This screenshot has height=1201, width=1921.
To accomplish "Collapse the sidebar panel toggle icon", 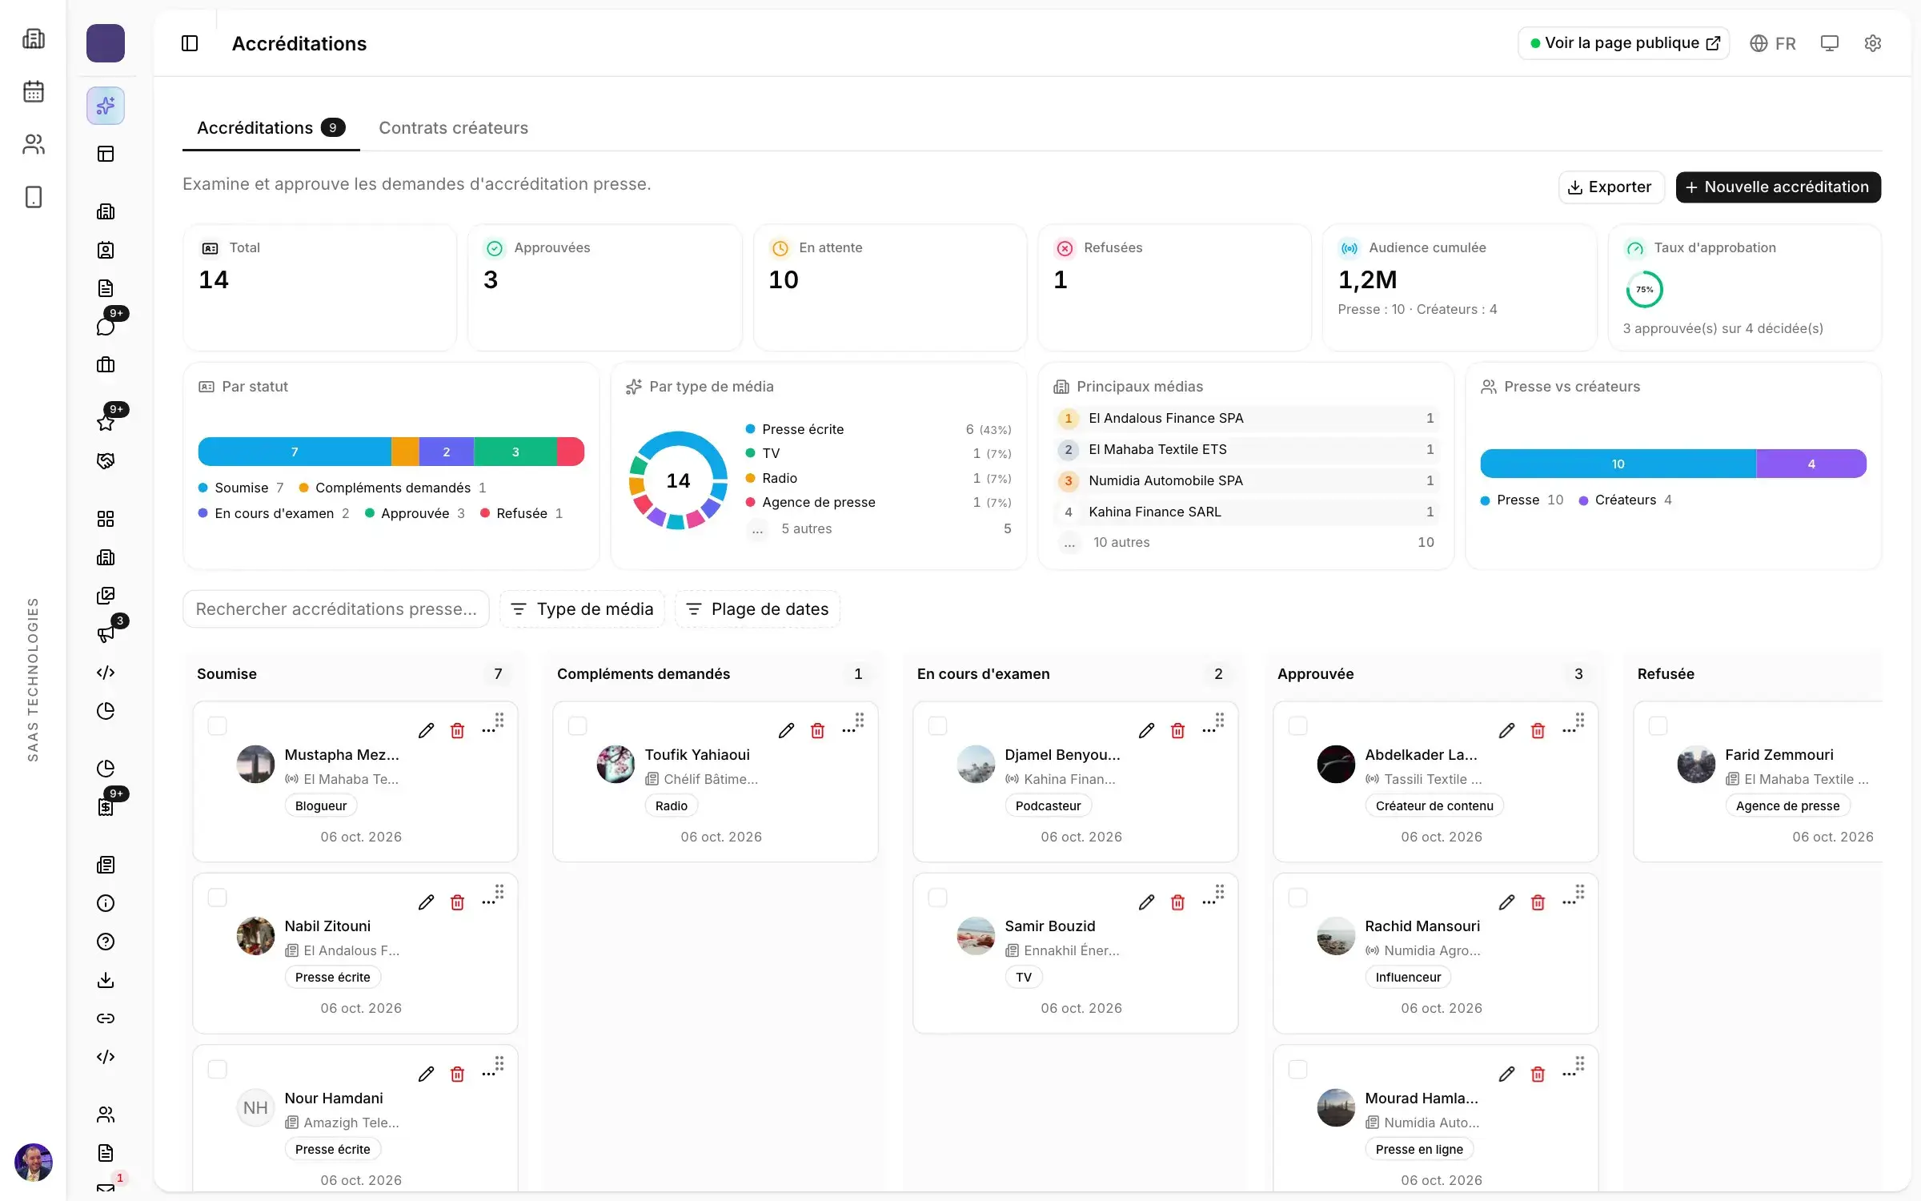I will [x=190, y=43].
